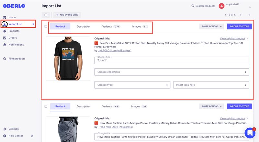Screen dimensions: 259x142
Task: Click the grey tactical pants thumbnail
Action: coord(68,129)
